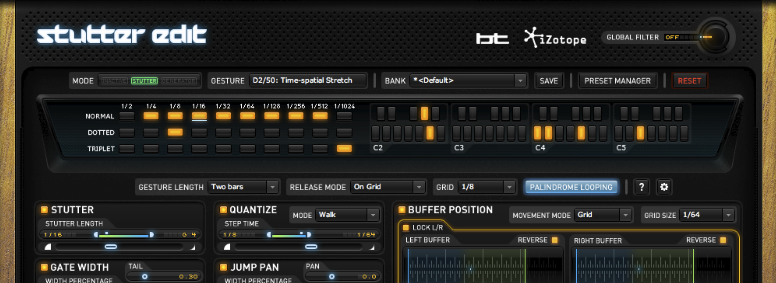Select the Generator mode
This screenshot has width=776, height=283.
coord(179,81)
